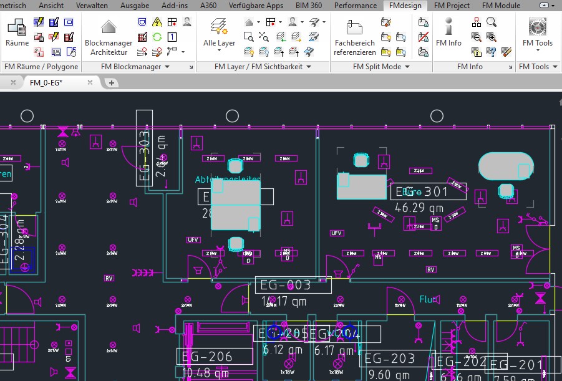Select the EG-003 room label in drawing
Image resolution: width=562 pixels, height=381 pixels.
click(293, 285)
